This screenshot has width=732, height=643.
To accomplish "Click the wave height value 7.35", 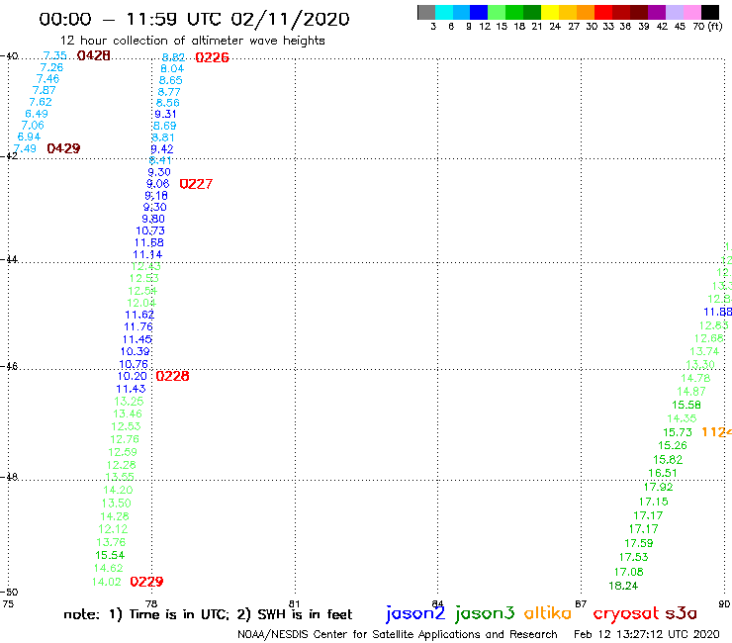I will [x=54, y=55].
